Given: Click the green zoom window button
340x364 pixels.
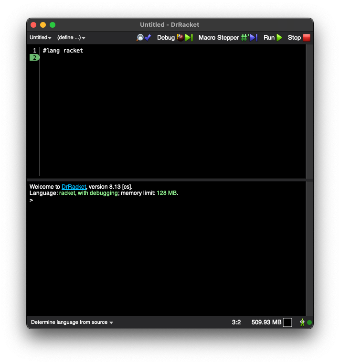Looking at the screenshot, I should 53,25.
